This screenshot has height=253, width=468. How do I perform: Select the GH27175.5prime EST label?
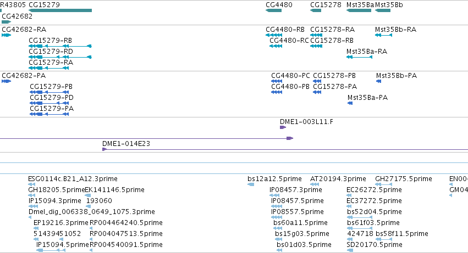tap(404, 179)
